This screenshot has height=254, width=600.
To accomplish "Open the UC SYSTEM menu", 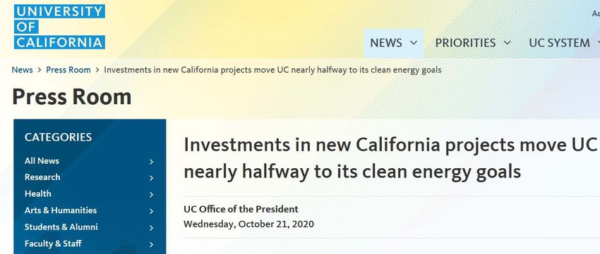I will click(x=563, y=43).
